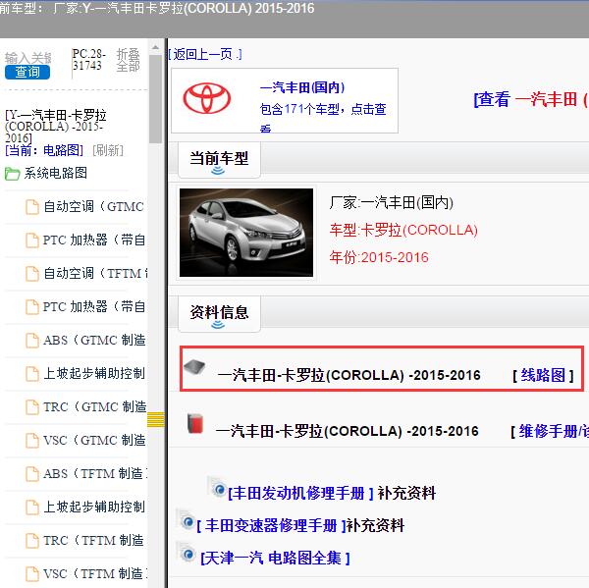Click document icon beside ABS（GTMC 制造
This screenshot has width=589, height=588.
(x=32, y=341)
